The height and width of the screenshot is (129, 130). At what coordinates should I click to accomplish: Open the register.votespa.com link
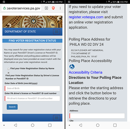pos(86,17)
